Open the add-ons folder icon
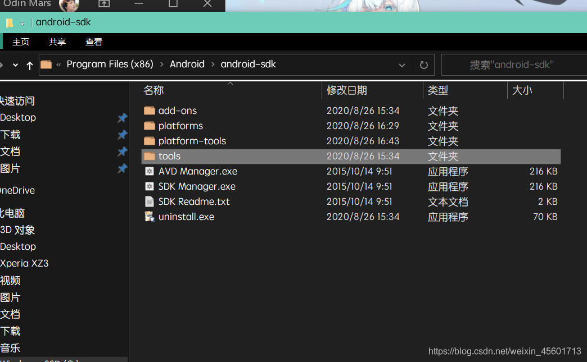 [150, 111]
